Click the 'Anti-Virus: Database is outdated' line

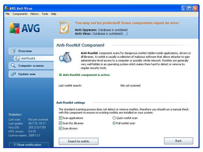98,34
